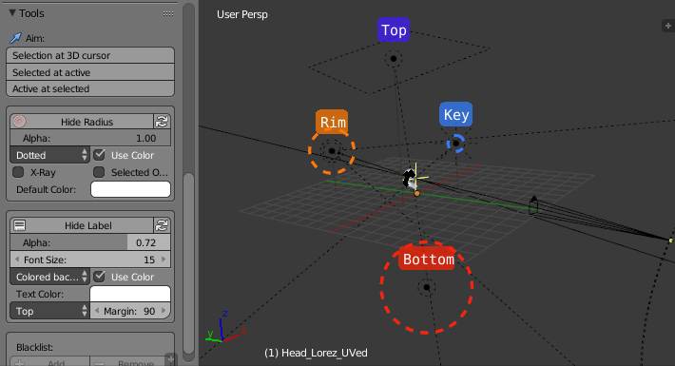Viewport: 675px width, 366px height.
Task: Click the refresh icon beside Hide Radius
Action: click(162, 122)
